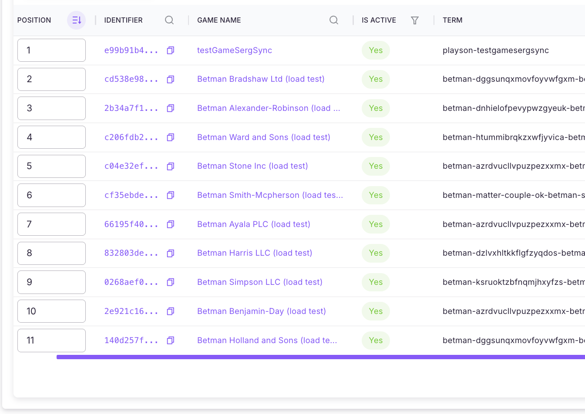585x414 pixels.
Task: Copy identifier 140d257f to clipboard
Action: click(171, 341)
